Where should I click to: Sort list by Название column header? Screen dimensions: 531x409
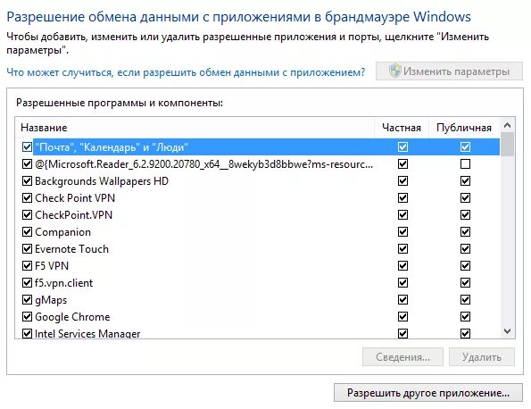point(195,128)
